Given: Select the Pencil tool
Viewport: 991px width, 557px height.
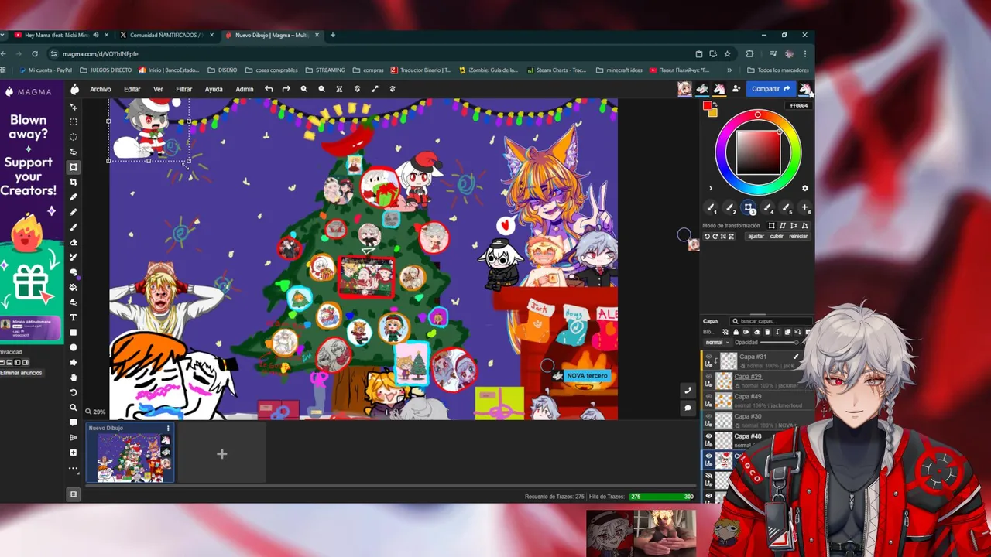Looking at the screenshot, I should (74, 212).
